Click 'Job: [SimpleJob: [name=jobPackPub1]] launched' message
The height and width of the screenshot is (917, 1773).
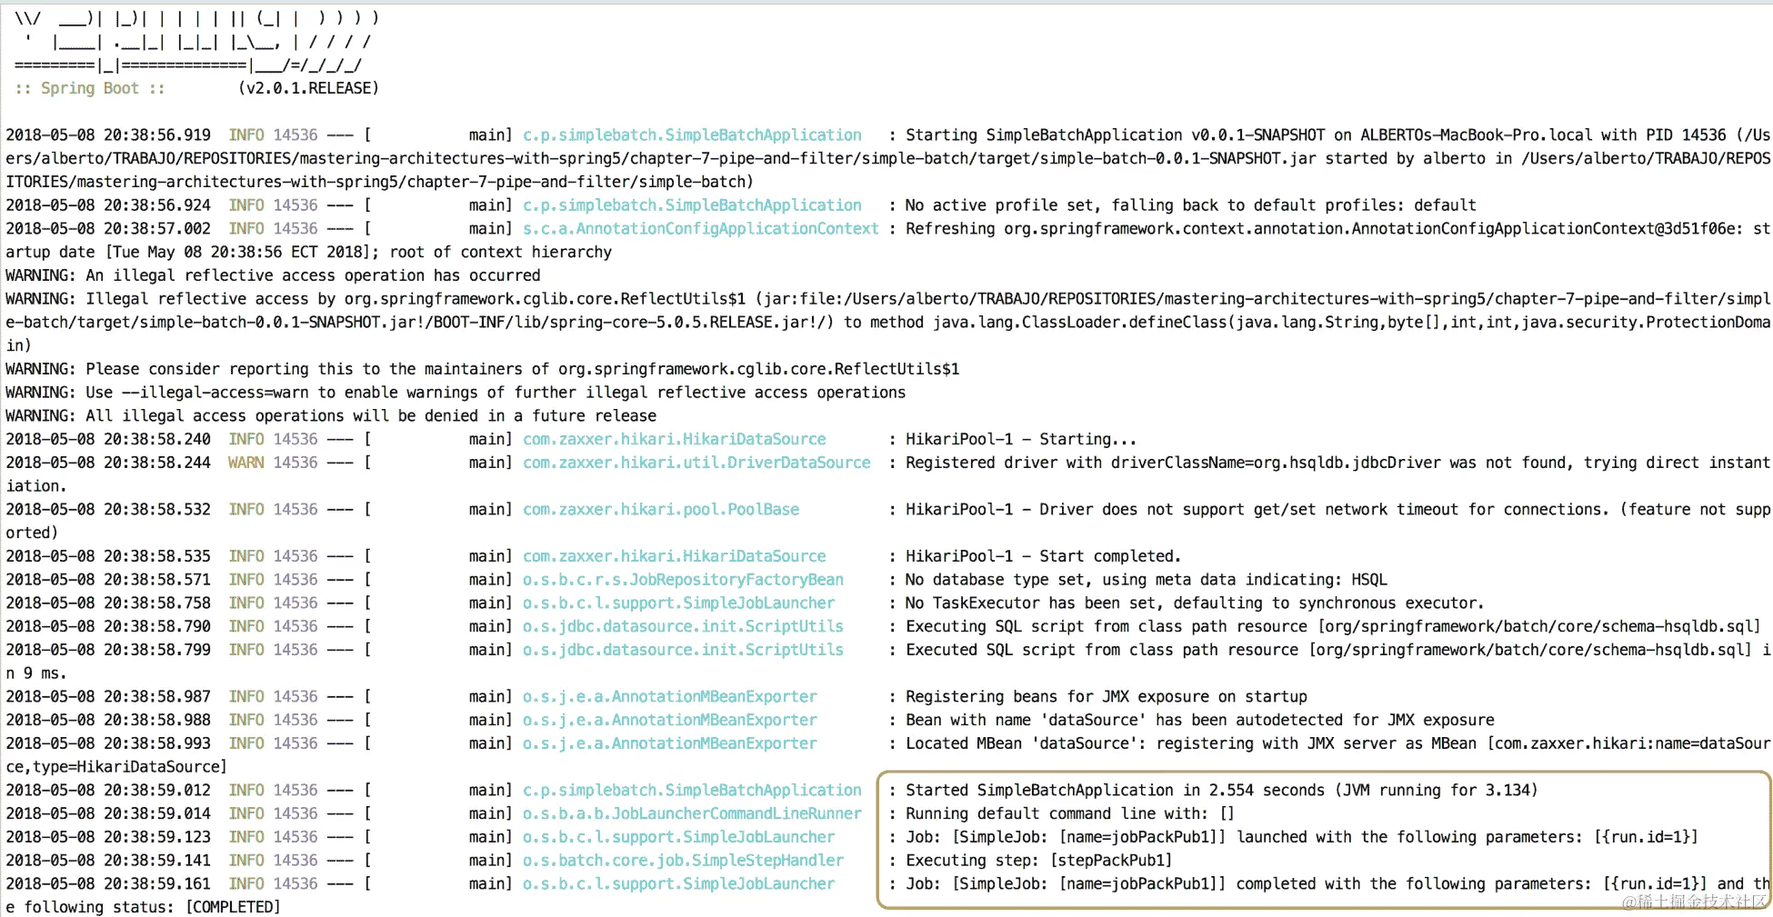pyautogui.click(x=1302, y=837)
